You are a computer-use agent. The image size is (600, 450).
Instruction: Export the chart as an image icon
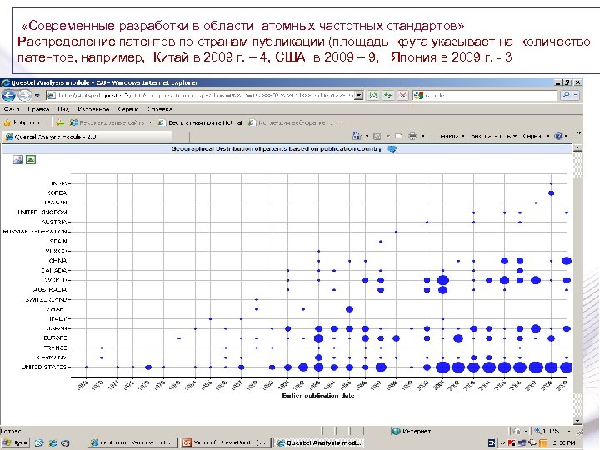pos(18,159)
